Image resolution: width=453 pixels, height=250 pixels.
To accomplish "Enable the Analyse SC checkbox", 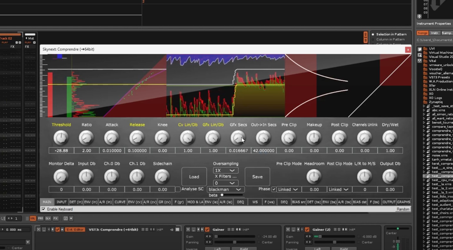I will tap(178, 189).
